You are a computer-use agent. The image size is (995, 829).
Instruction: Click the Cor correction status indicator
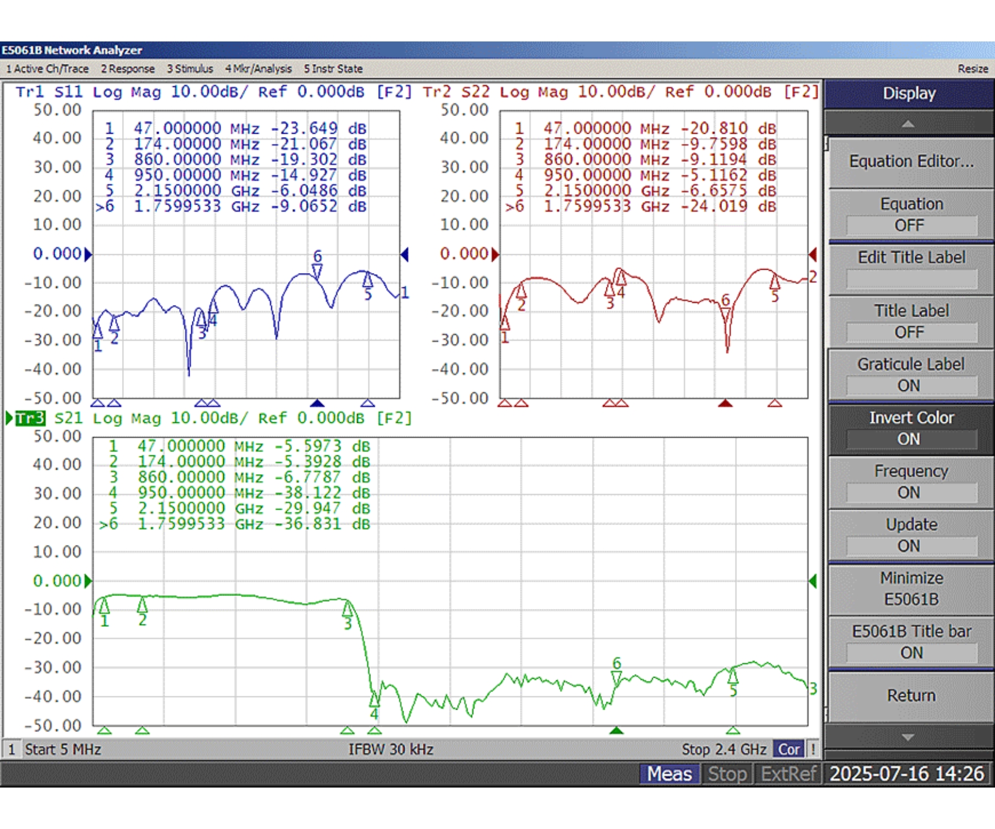(x=788, y=749)
